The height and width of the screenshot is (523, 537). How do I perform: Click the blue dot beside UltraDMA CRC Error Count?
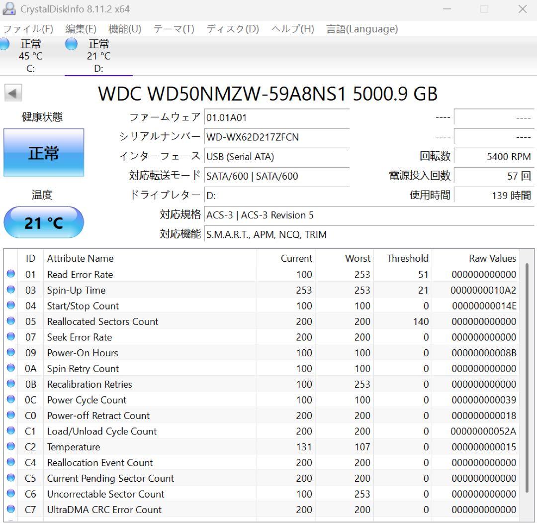[x=11, y=510]
